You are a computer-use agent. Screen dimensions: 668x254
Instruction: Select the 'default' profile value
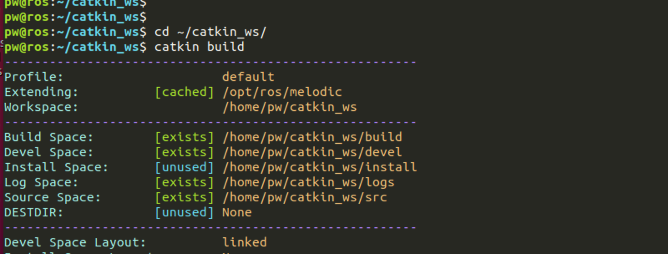click(248, 77)
